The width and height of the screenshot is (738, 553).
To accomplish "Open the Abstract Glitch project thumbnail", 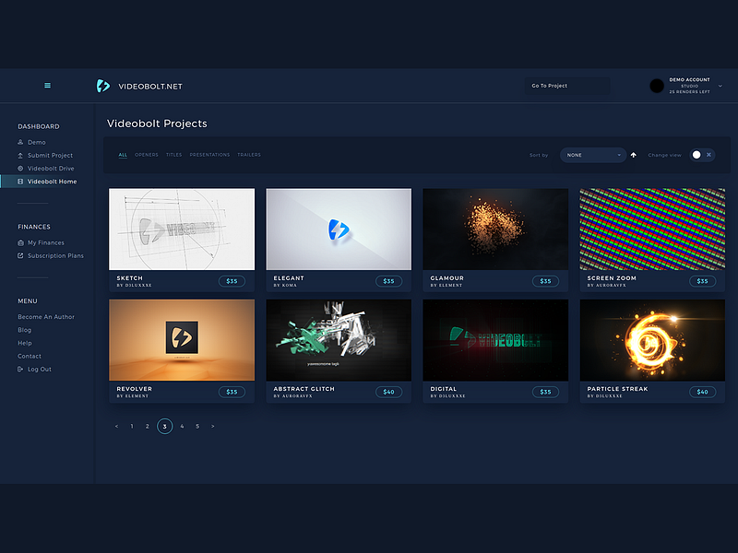I will point(339,340).
